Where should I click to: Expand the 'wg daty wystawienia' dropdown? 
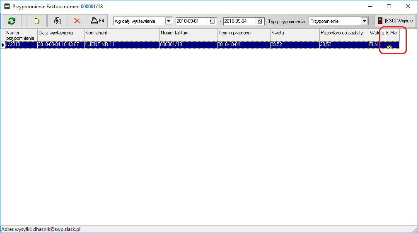tap(169, 21)
